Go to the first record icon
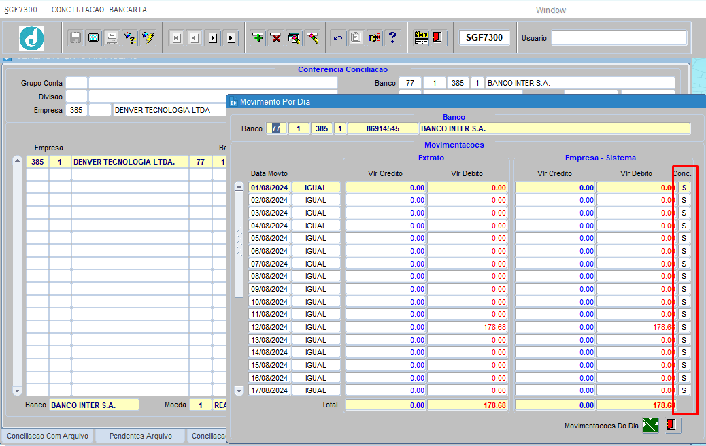This screenshot has width=706, height=446. [177, 38]
